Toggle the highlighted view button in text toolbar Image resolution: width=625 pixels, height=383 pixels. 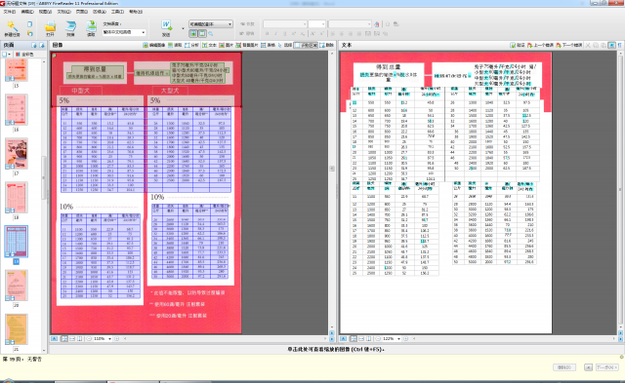coord(611,45)
